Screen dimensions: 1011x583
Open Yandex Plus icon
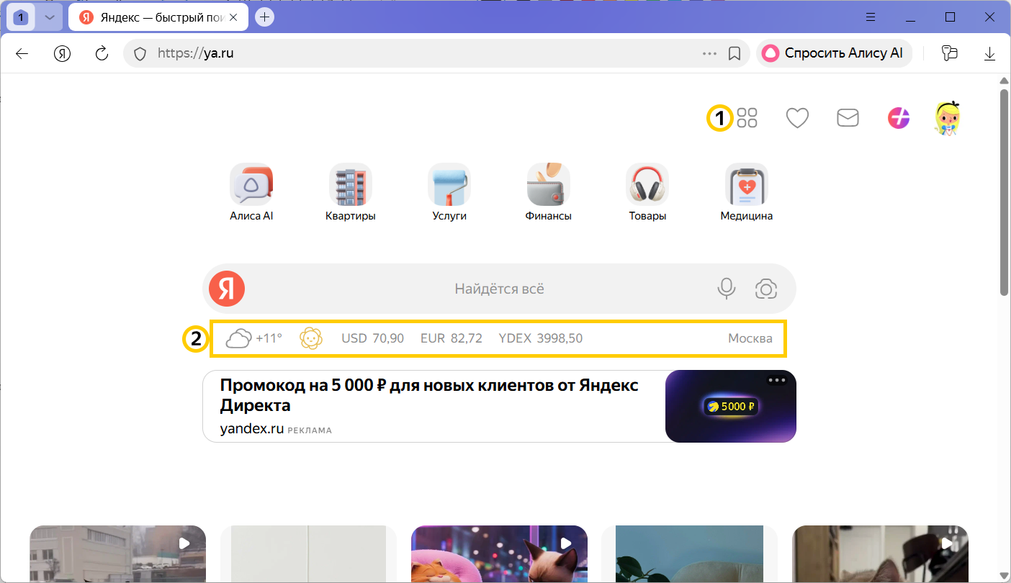pos(899,117)
